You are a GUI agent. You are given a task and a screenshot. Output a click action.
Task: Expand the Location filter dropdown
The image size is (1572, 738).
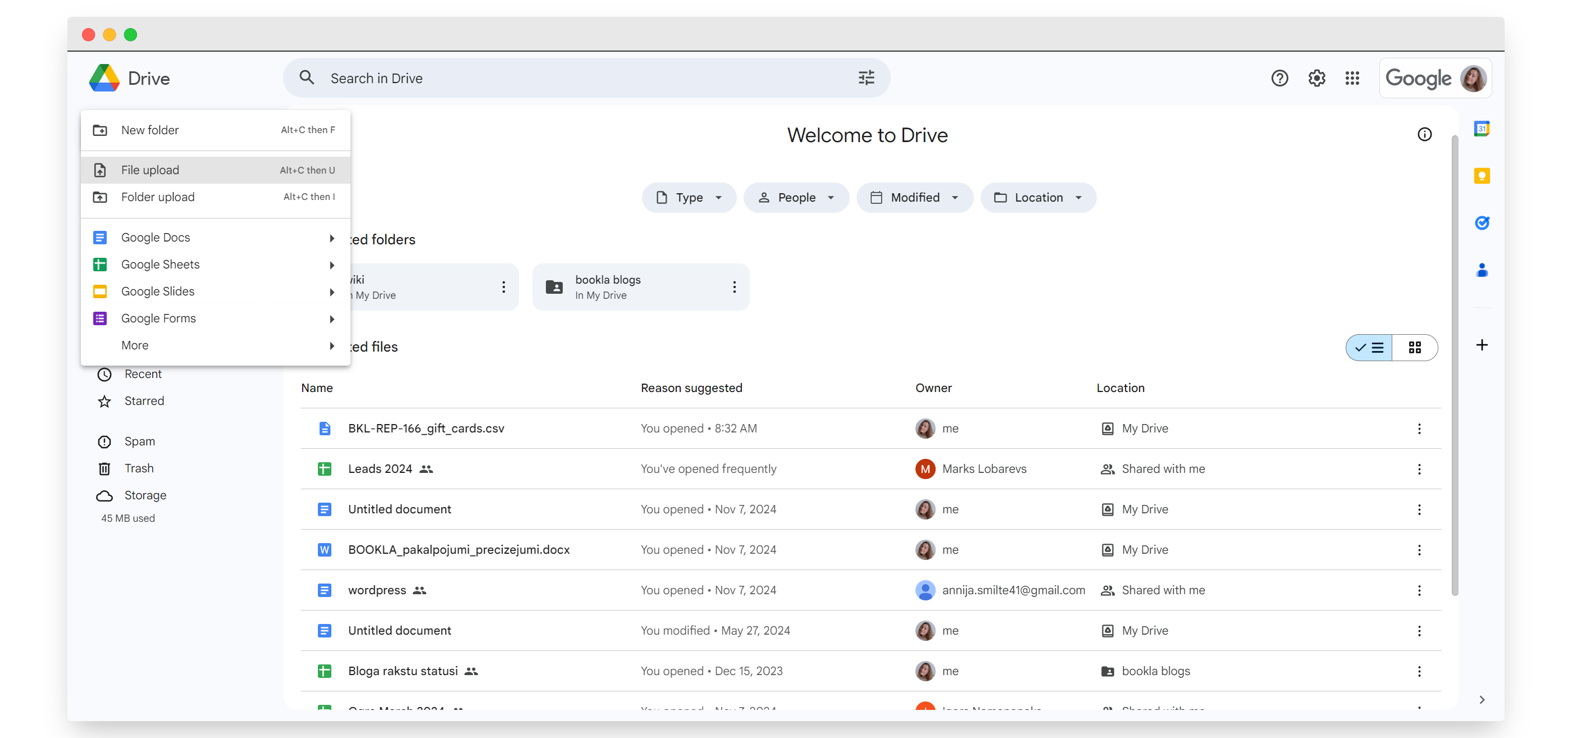point(1037,198)
